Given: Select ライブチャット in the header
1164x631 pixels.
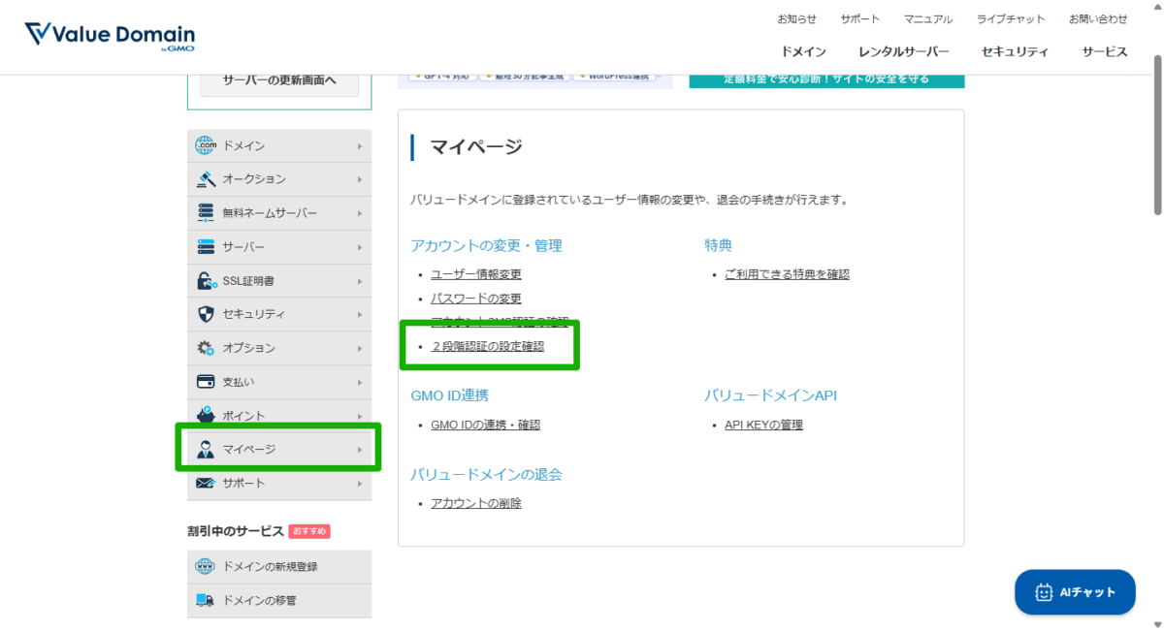Looking at the screenshot, I should 1011,19.
